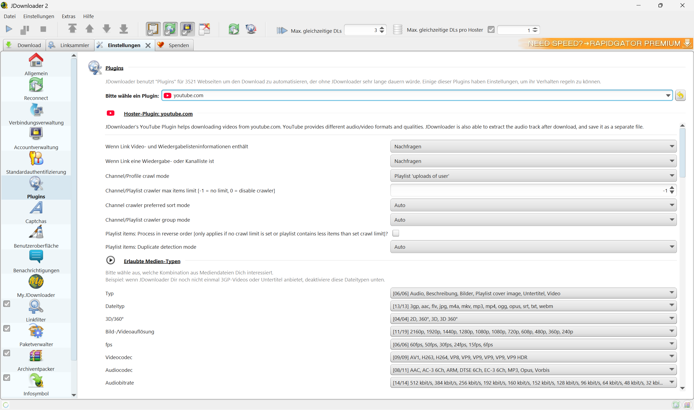Image resolution: width=694 pixels, height=410 pixels.
Task: Toggle the Paketverwalter enable checkbox
Action: 7,328
